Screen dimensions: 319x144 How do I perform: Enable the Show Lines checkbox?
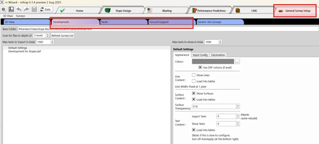click(x=194, y=75)
